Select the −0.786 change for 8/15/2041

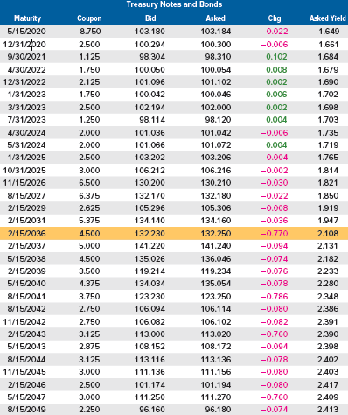tap(275, 297)
